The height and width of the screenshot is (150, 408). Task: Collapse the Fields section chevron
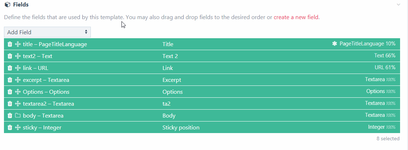tap(398, 5)
